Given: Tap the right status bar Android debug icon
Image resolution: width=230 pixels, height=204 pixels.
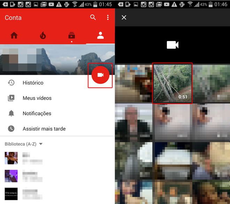Looking at the screenshot, I should click(182, 5).
